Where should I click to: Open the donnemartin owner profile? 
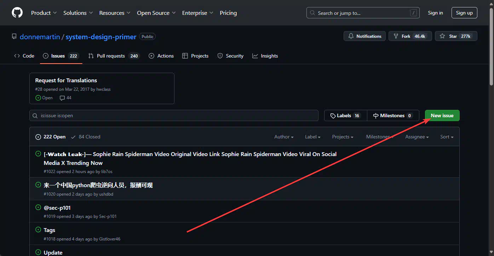[x=40, y=37]
